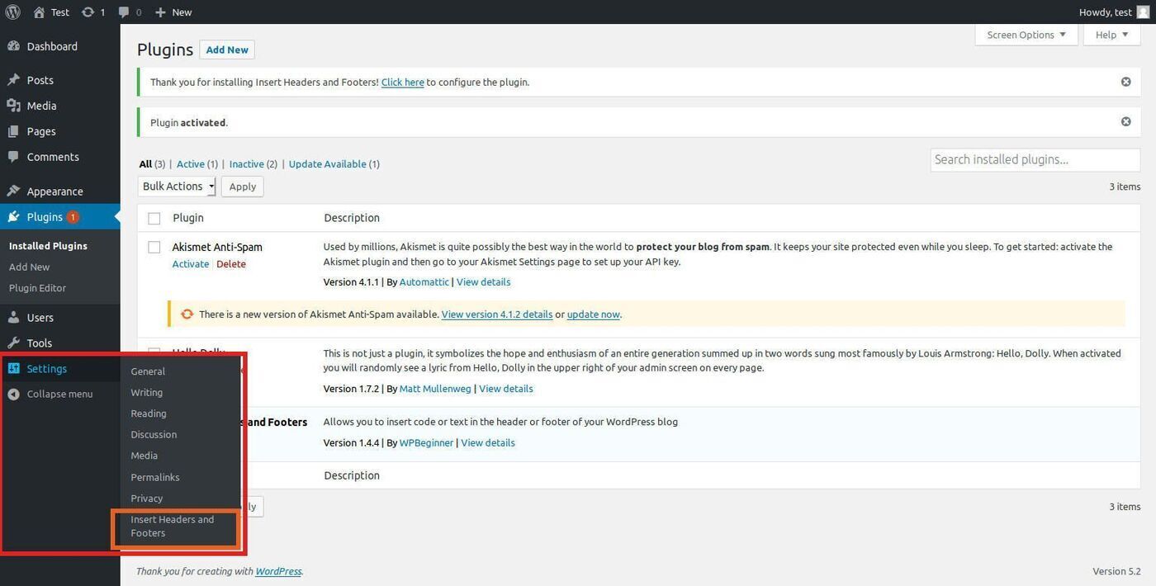Image resolution: width=1156 pixels, height=586 pixels.
Task: Click the Dashboard gauge icon in sidebar
Action: 13,46
